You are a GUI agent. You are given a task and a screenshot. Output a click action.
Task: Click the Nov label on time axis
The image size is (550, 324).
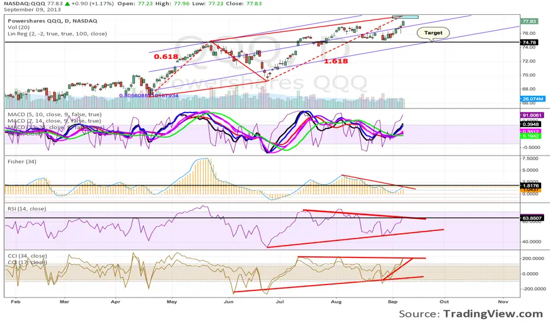click(503, 302)
